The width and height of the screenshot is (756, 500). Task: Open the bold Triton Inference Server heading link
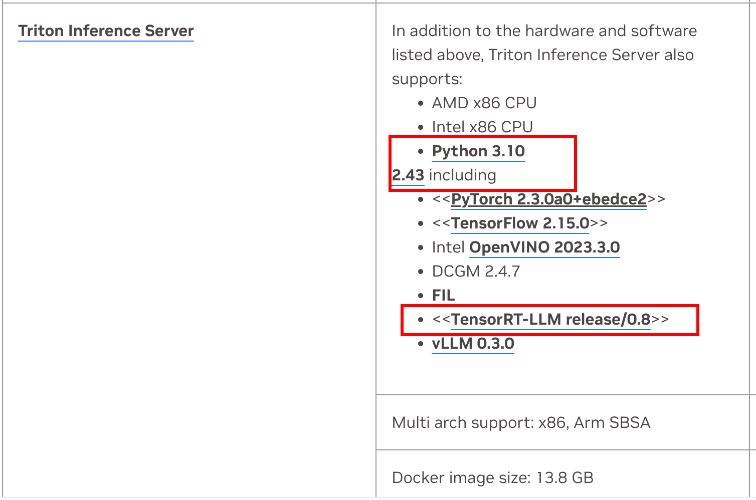[106, 31]
